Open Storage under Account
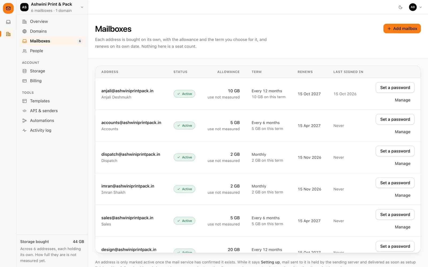The image size is (428, 267). point(52,71)
